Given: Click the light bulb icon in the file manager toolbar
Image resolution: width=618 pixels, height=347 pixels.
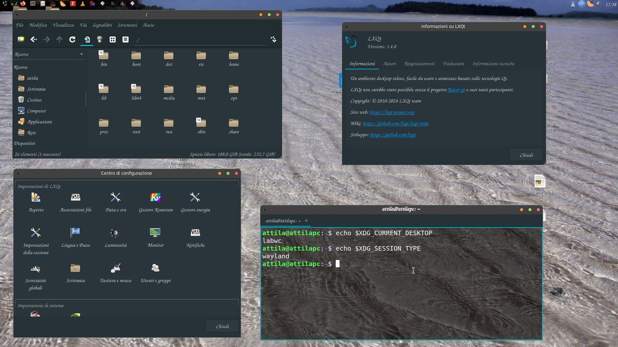Looking at the screenshot, I should pos(99,40).
